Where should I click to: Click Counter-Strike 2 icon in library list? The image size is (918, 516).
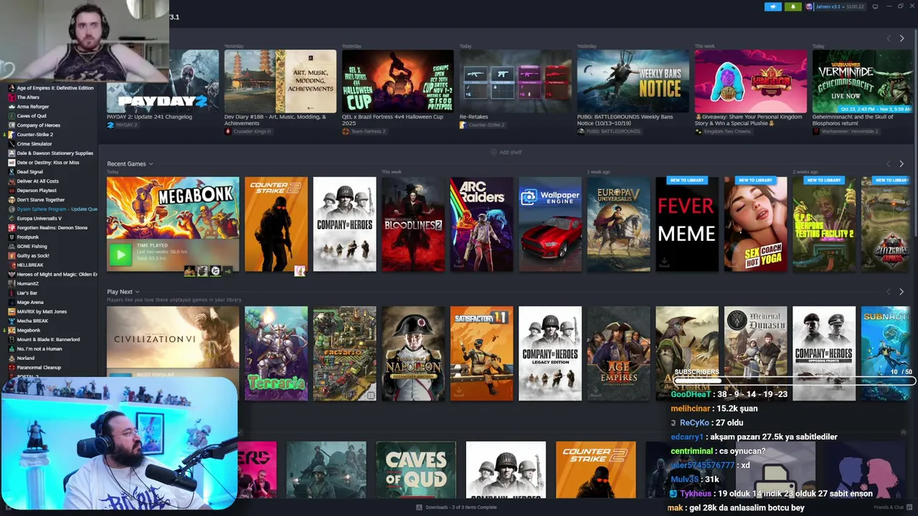[x=11, y=135]
